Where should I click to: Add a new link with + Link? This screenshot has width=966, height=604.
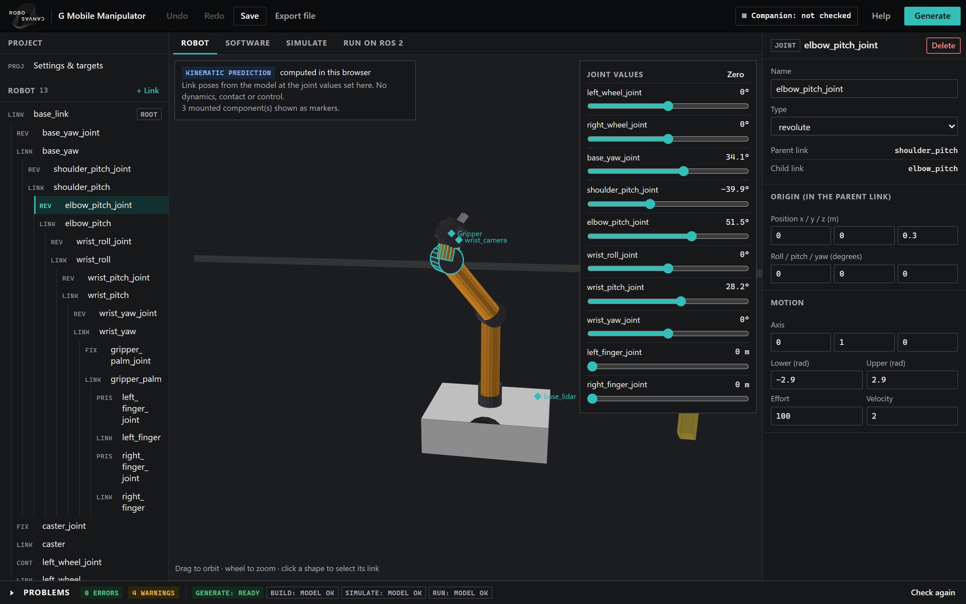(148, 91)
